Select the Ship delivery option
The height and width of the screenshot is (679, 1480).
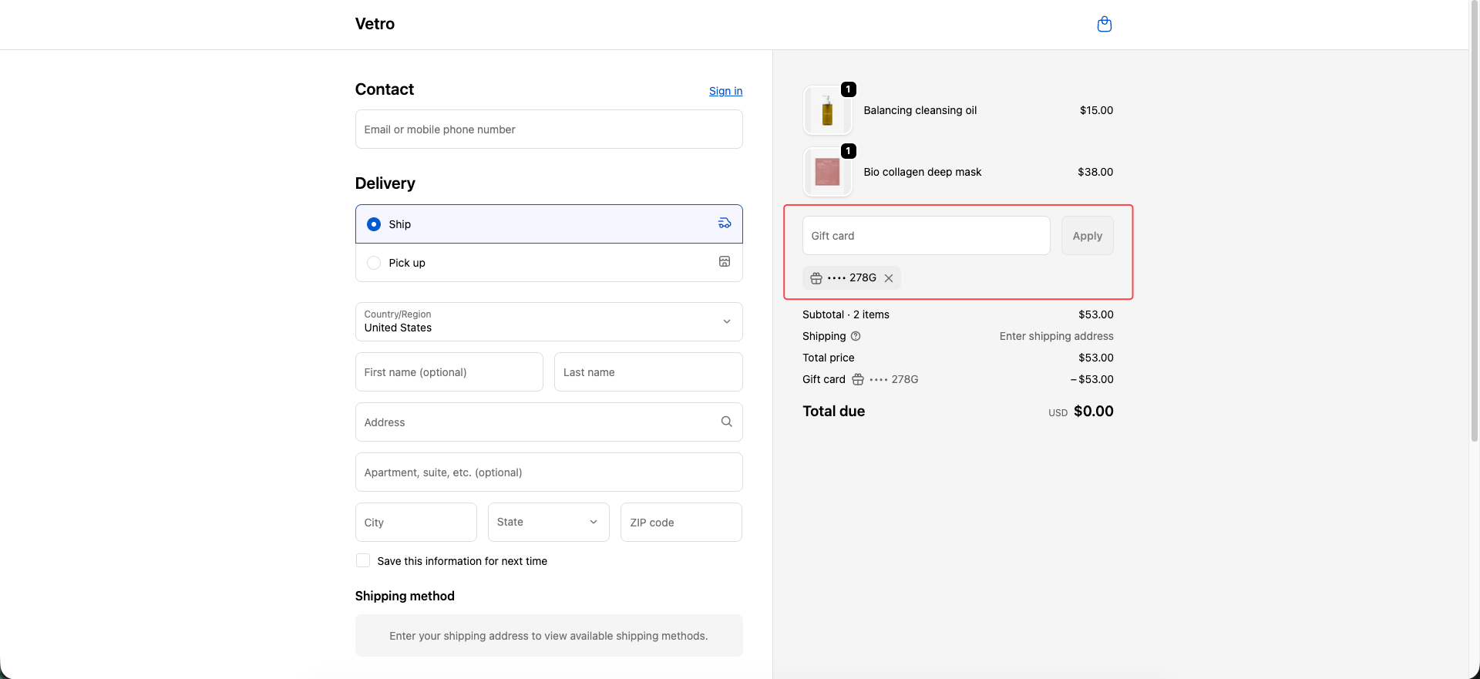374,224
